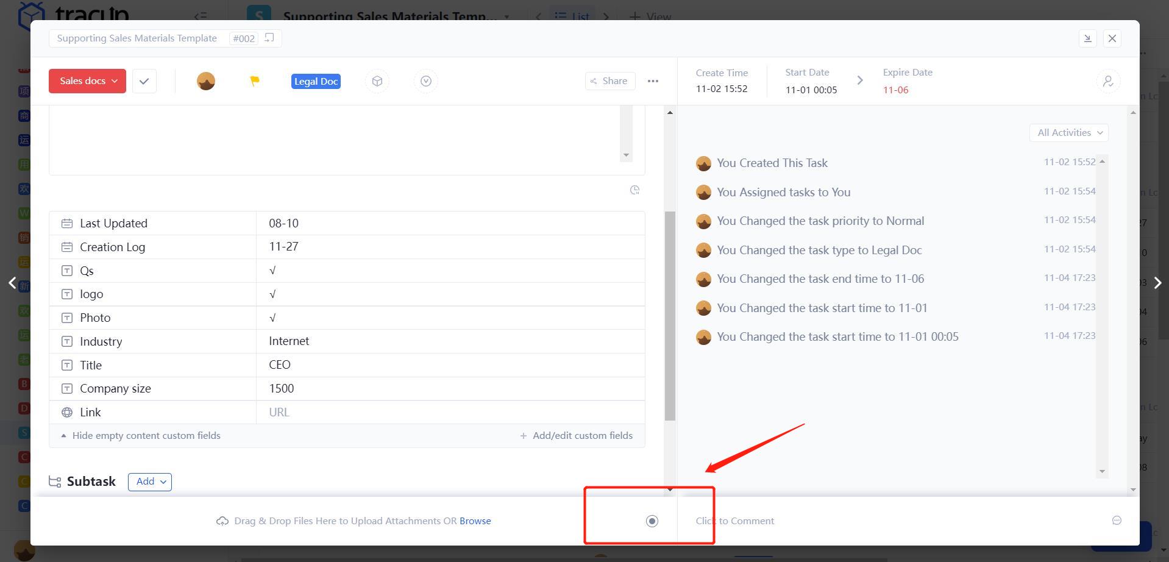Click the left panel scroll-up arrow
The image size is (1169, 562).
tap(670, 113)
